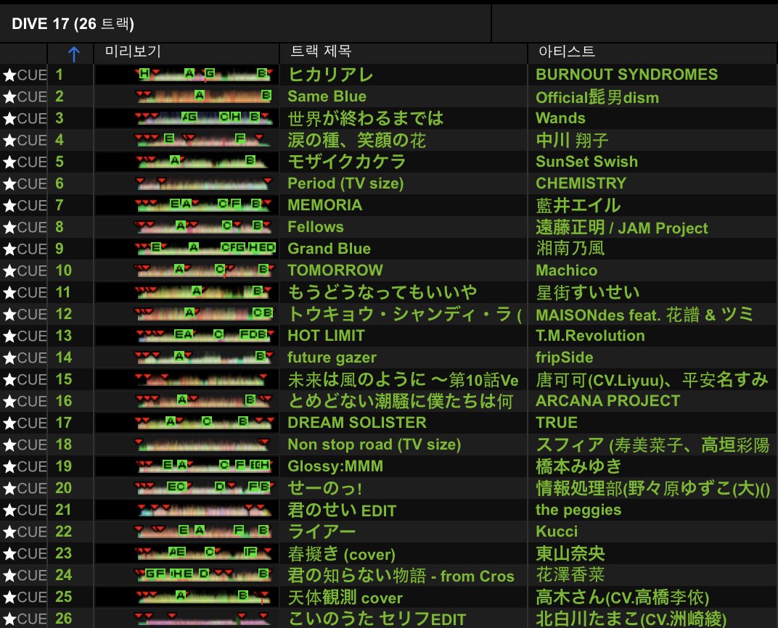Image resolution: width=778 pixels, height=628 pixels.
Task: Select track title Period (TV size)
Action: (x=345, y=183)
